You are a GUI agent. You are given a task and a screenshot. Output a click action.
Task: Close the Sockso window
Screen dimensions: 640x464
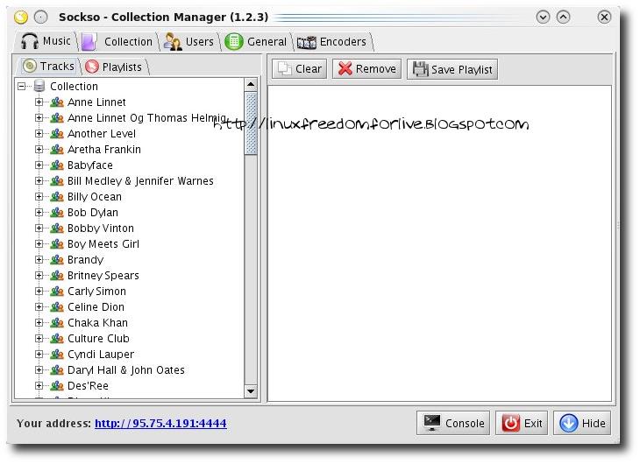604,18
